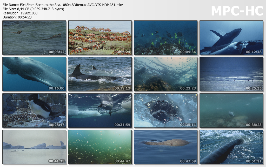266x167 pixels.
Task: Click the 00:25:35 timestamp label
Action: [254, 88]
